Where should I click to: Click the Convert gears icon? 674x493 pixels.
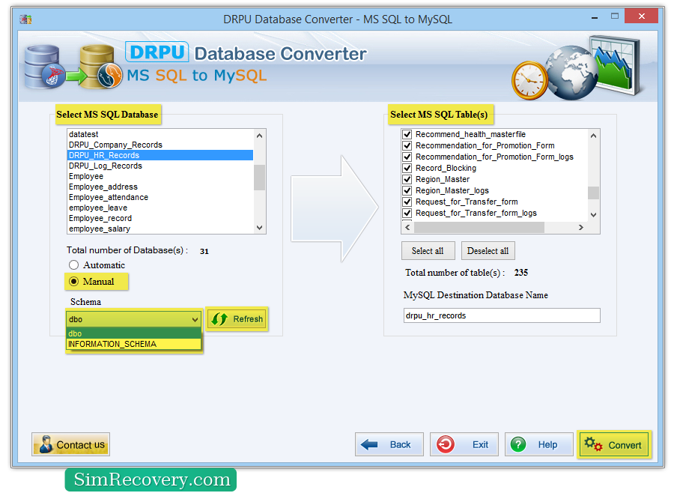tap(593, 444)
